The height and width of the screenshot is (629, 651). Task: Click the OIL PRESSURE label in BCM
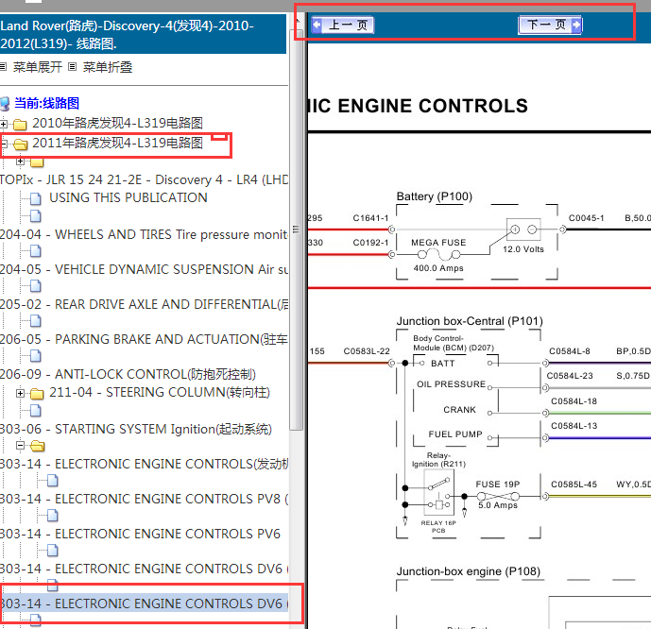click(x=451, y=384)
